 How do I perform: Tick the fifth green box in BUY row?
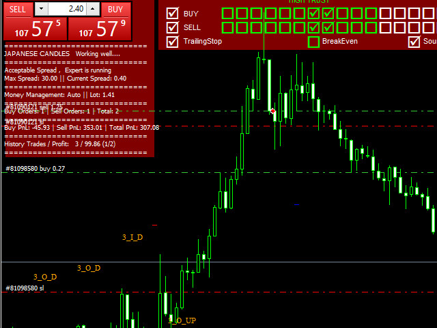[285, 14]
